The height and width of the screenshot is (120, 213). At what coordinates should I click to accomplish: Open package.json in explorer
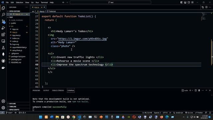coord(16,59)
